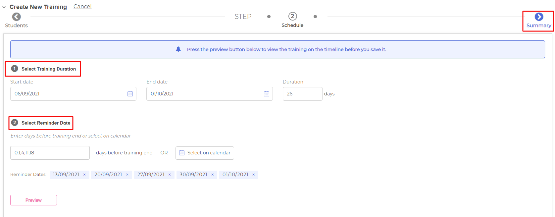Screen dimensions: 555x217
Task: Click the 20/09/2021 reminder date text
Action: point(108,175)
